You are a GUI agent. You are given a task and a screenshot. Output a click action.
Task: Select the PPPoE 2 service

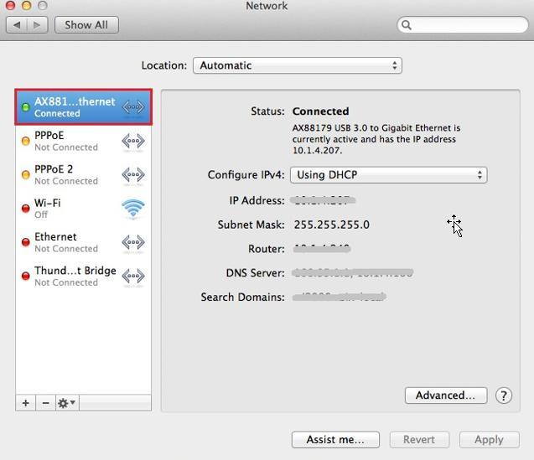coord(84,174)
